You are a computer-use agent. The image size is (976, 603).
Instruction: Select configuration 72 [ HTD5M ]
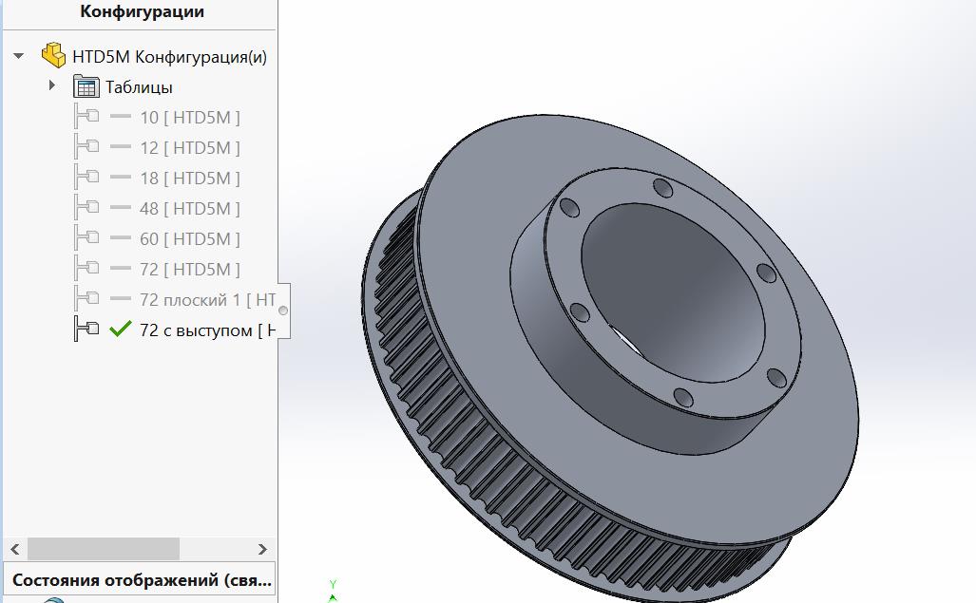point(190,270)
